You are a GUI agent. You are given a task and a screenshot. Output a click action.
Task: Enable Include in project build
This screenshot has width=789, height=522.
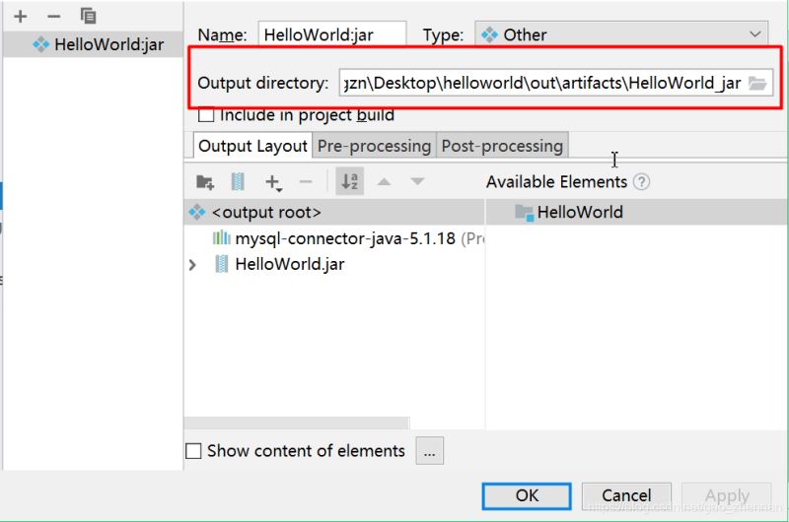[206, 114]
